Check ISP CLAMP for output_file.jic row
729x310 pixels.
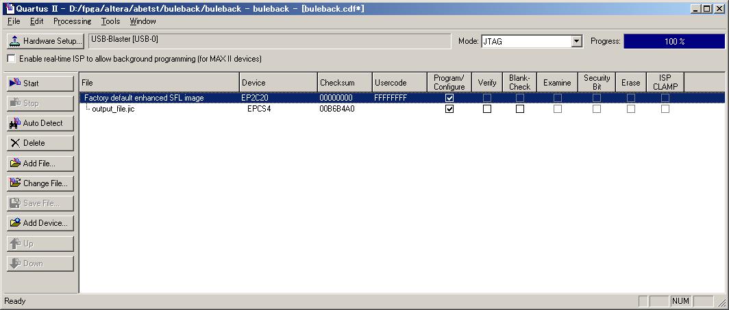click(x=665, y=109)
